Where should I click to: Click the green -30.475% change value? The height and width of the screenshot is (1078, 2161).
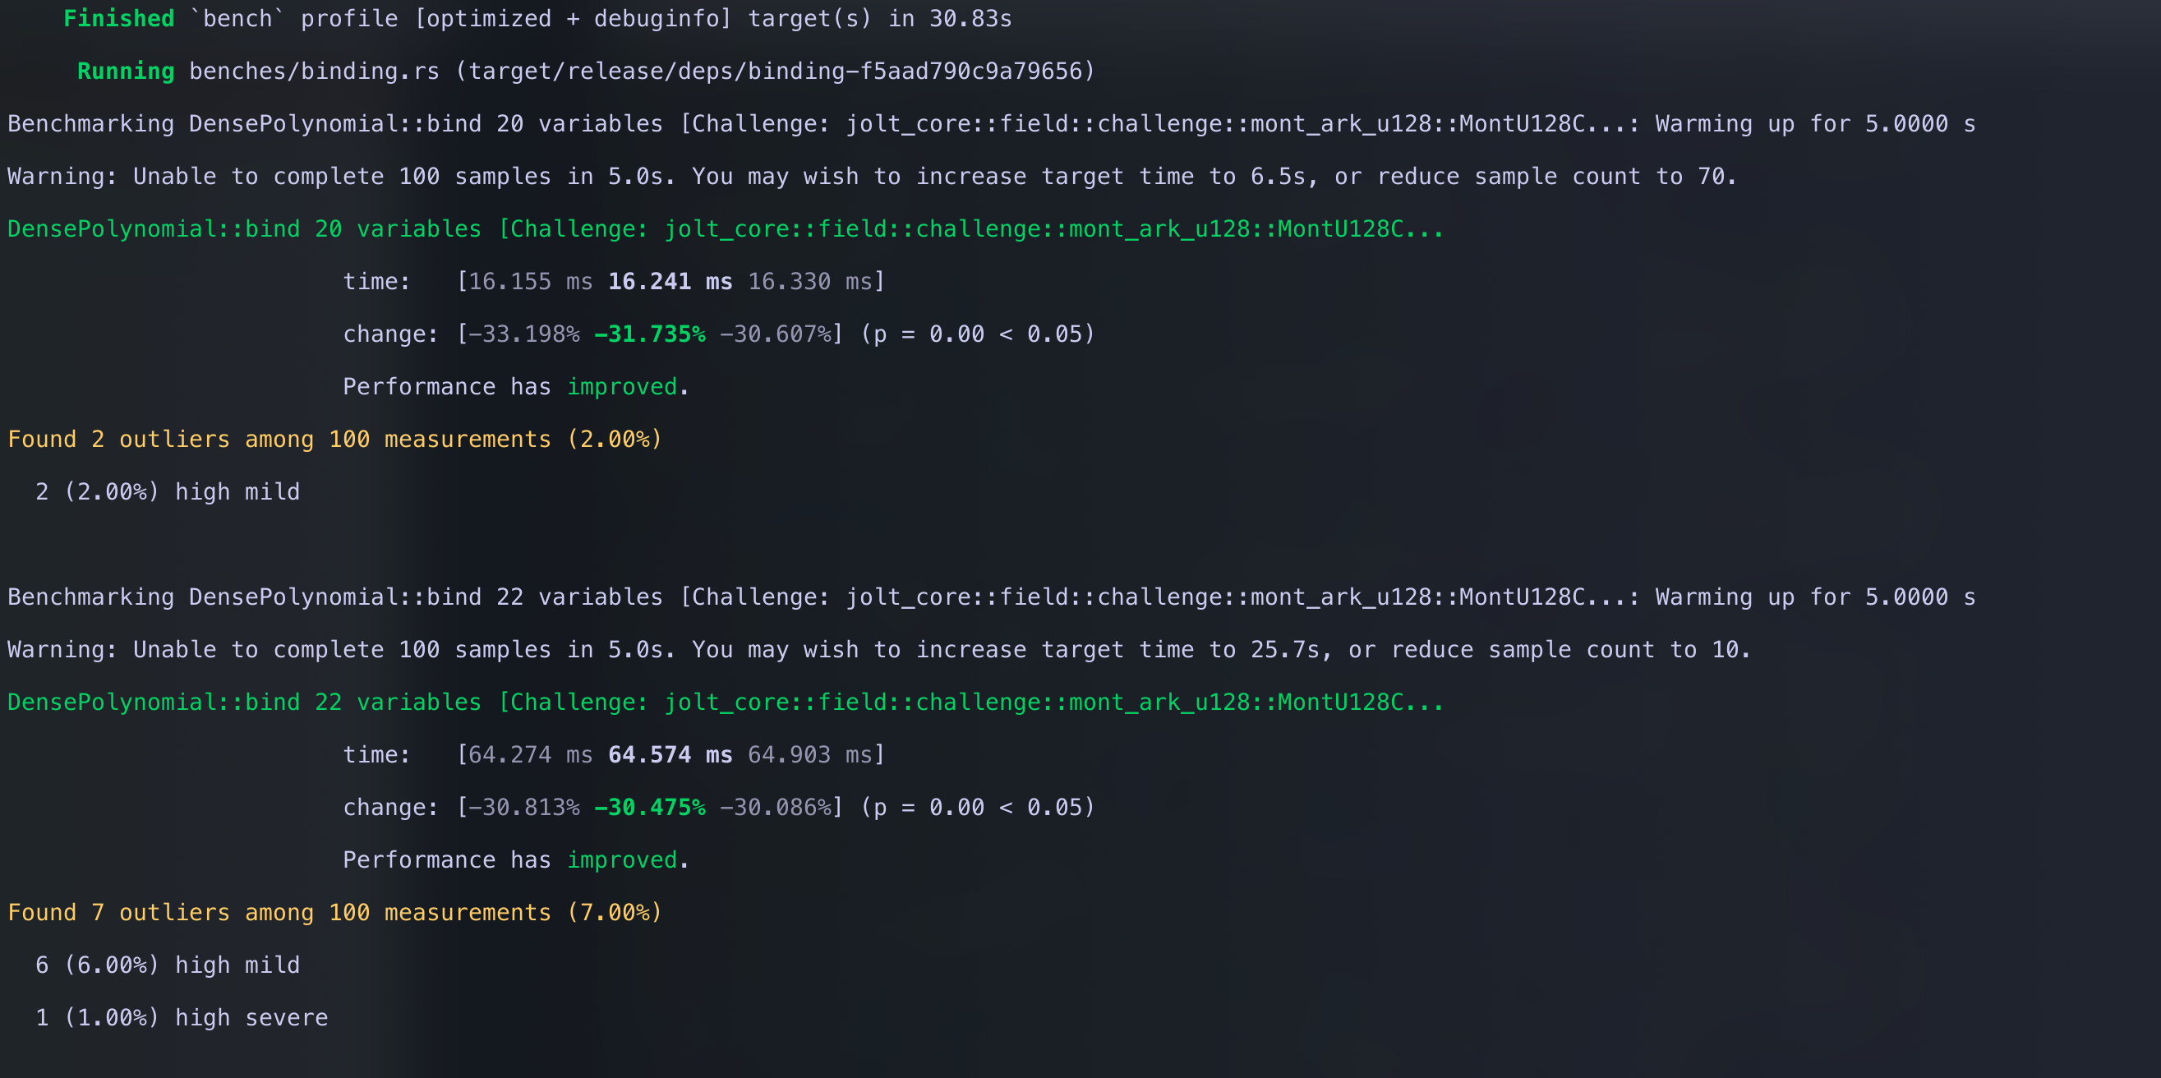tap(649, 808)
